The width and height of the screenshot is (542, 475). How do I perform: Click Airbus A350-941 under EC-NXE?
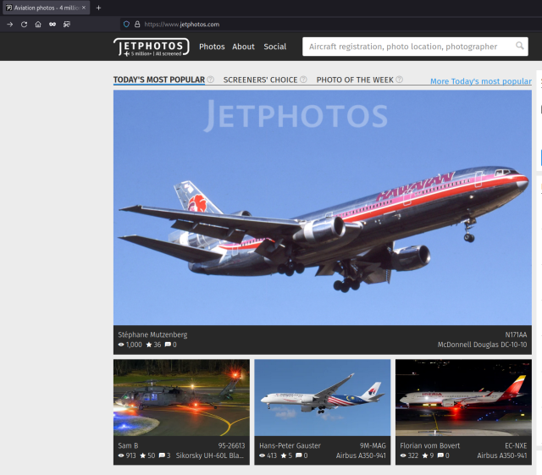[502, 456]
